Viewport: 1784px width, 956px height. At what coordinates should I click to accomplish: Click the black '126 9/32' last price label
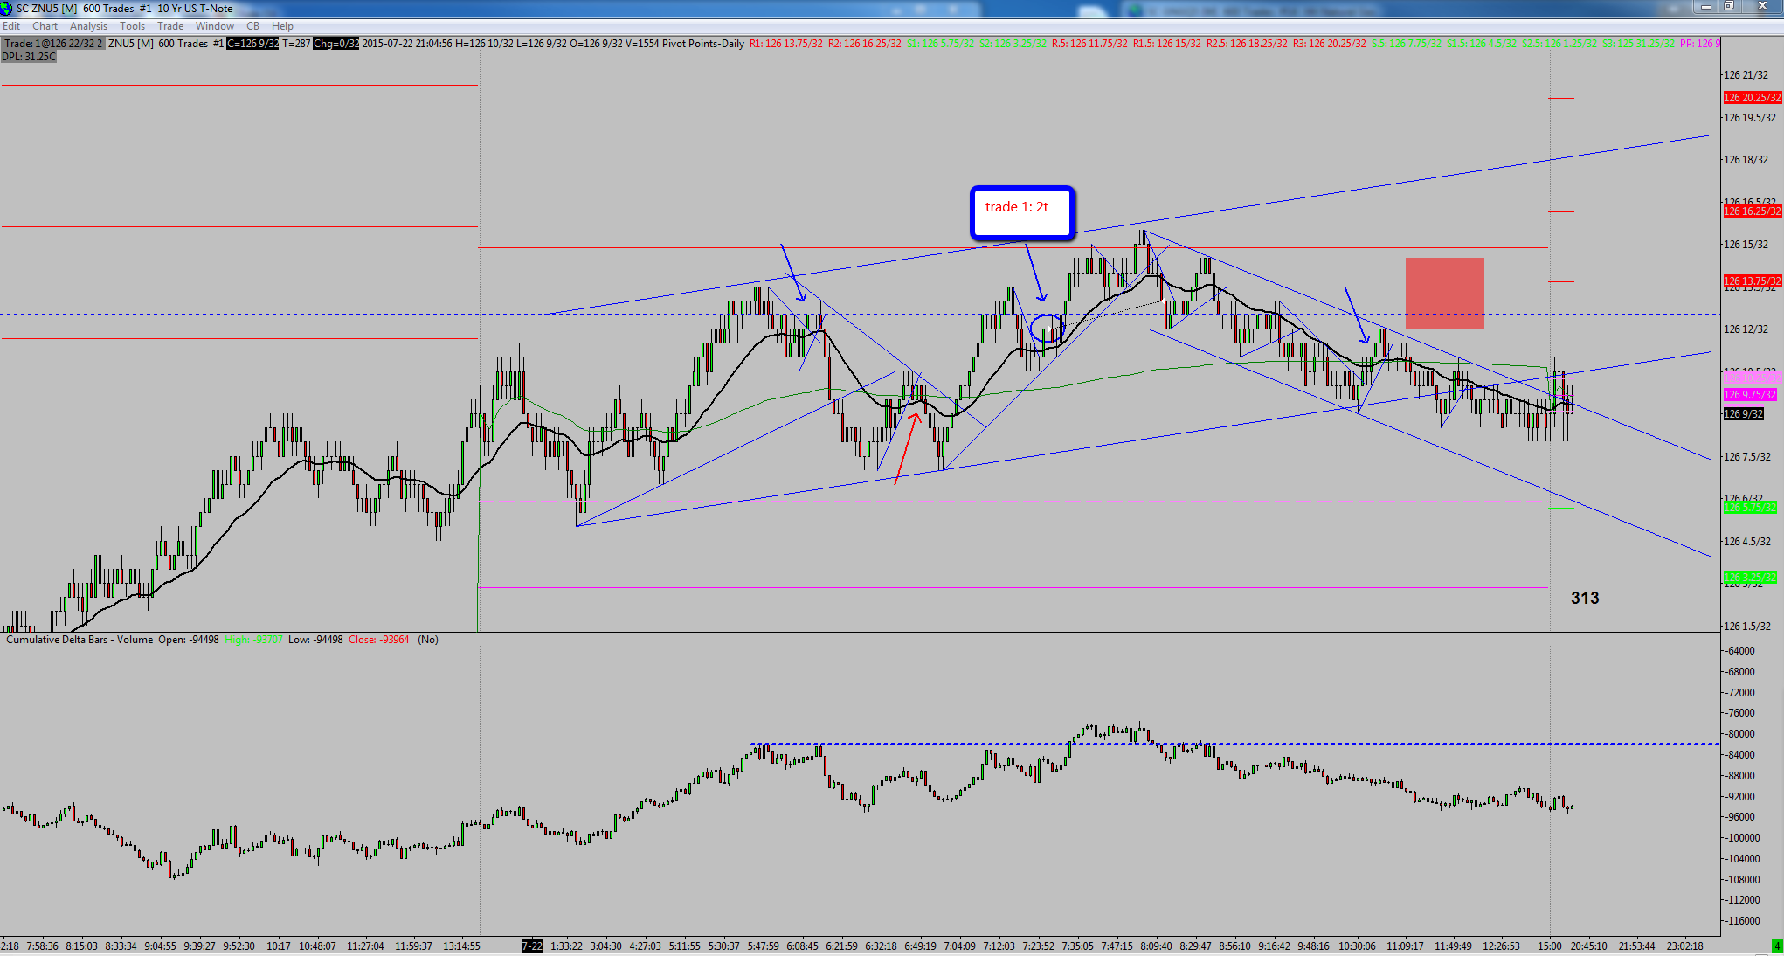click(1743, 414)
